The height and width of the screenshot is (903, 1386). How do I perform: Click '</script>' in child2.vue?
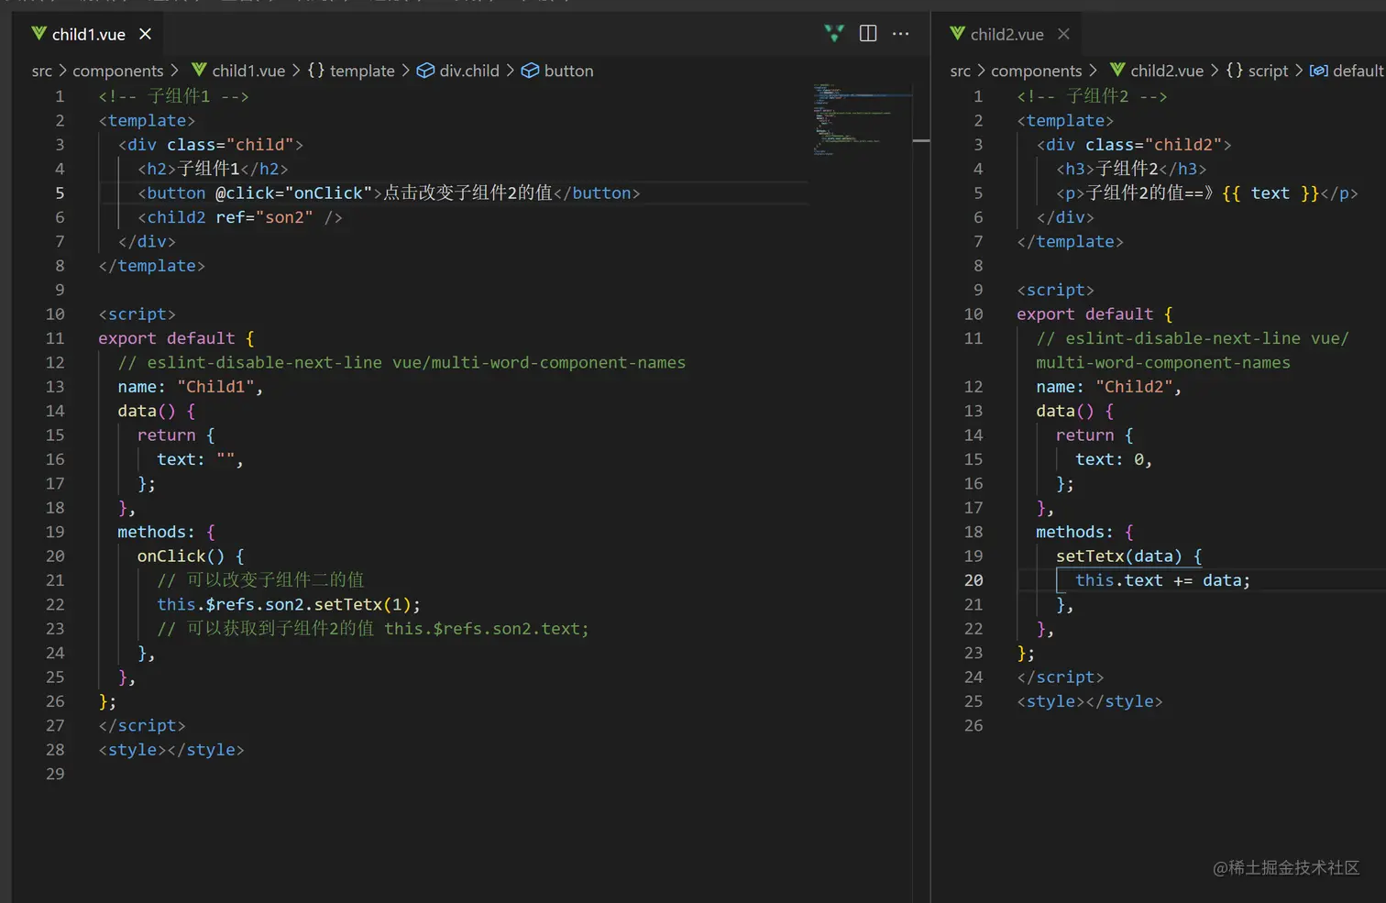(x=1061, y=677)
